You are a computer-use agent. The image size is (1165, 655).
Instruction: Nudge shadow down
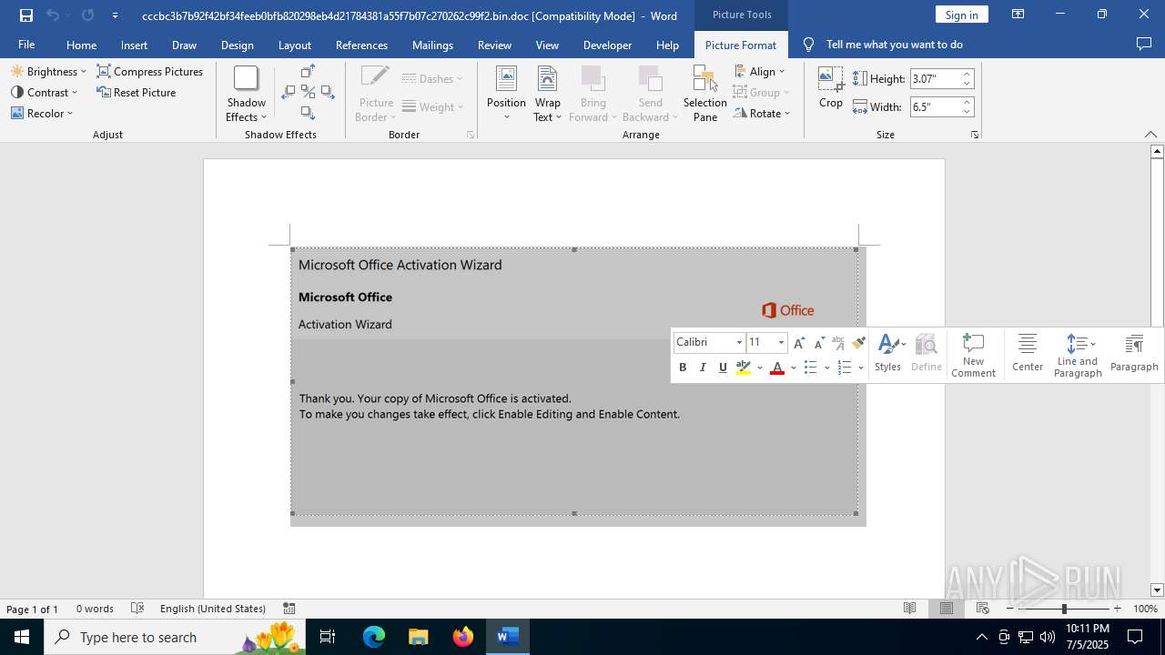[x=308, y=113]
